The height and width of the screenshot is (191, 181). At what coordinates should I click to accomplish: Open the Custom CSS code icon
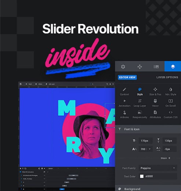click(171, 114)
